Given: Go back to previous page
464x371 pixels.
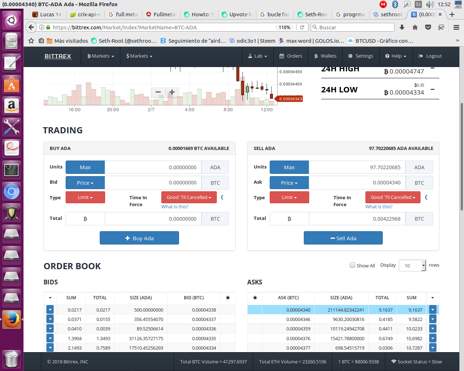Looking at the screenshot, I should click(x=31, y=27).
